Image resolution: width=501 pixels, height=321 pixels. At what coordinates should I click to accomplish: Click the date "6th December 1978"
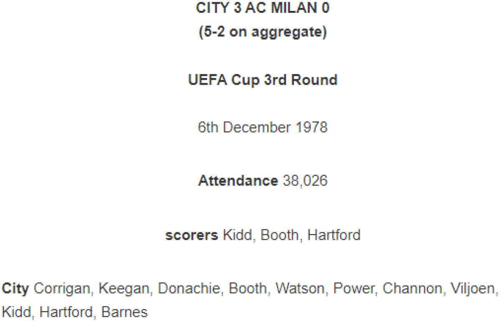(x=263, y=127)
